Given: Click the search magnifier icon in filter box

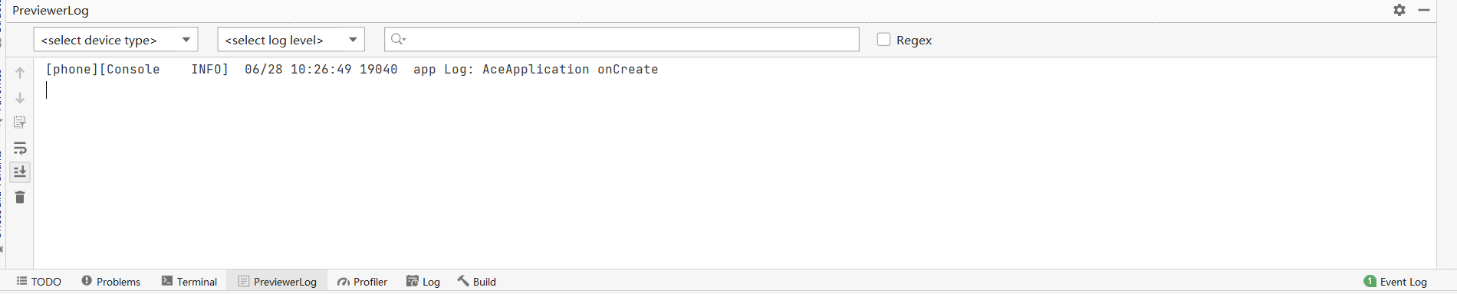Looking at the screenshot, I should (397, 39).
